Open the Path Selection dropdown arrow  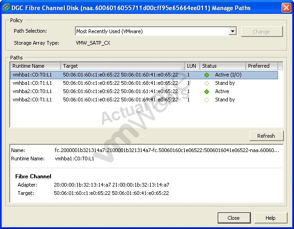232,31
